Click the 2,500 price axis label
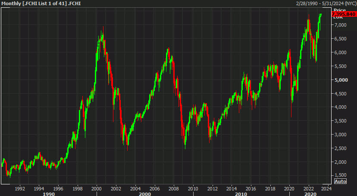Image resolution: width=357 pixels, height=196 pixels. [340, 148]
